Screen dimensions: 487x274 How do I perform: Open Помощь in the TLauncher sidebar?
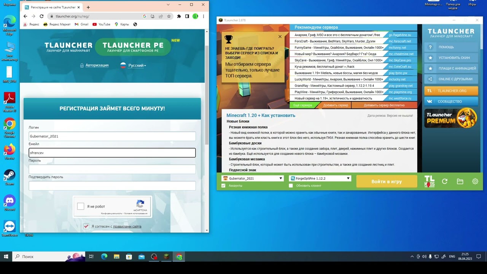pyautogui.click(x=451, y=47)
